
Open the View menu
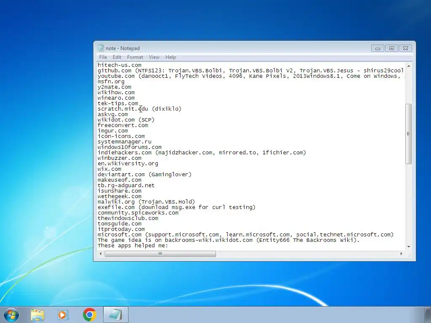154,57
